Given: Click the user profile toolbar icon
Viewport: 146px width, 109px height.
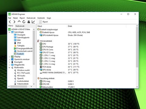Looking at the screenshot, I should 29,22.
